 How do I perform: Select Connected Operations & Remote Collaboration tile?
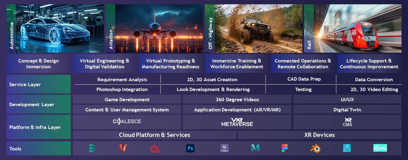tap(303, 64)
